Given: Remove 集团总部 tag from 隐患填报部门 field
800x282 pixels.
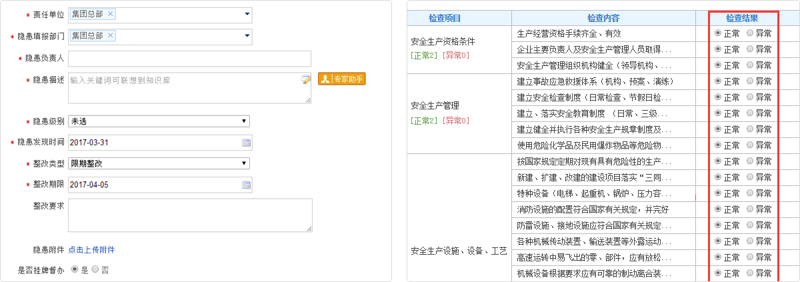Looking at the screenshot, I should pyautogui.click(x=111, y=35).
